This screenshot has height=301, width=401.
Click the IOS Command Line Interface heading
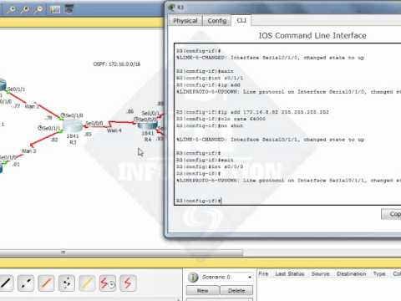click(x=312, y=36)
